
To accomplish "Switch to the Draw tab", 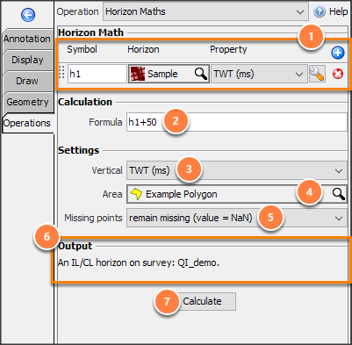I will 27,81.
